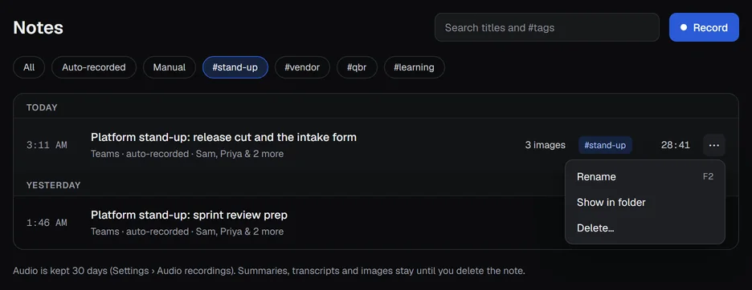Click the 28:41 duration
The image size is (752, 290).
click(675, 145)
